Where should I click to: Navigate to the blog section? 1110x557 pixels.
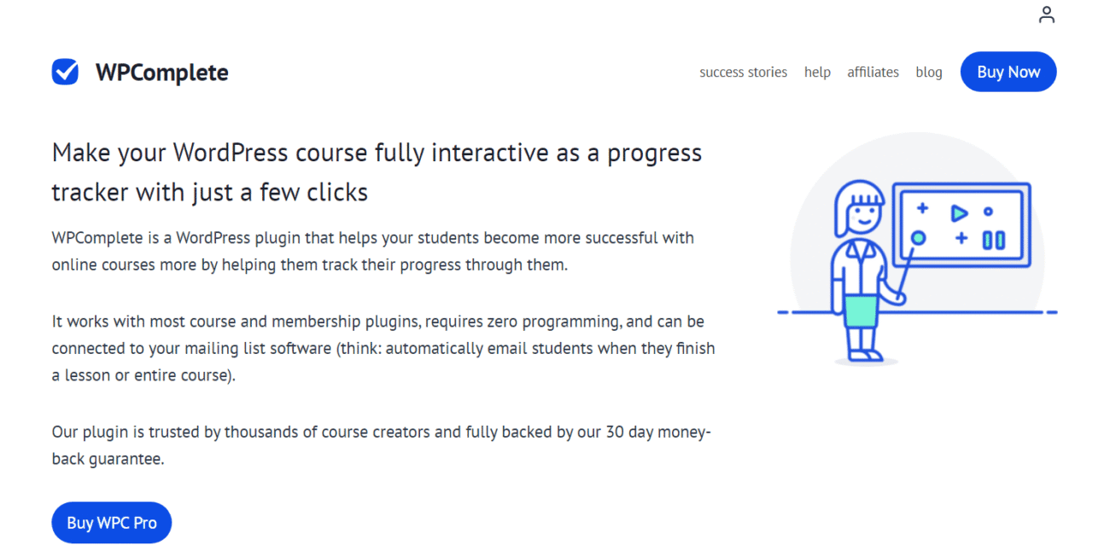[x=929, y=72]
